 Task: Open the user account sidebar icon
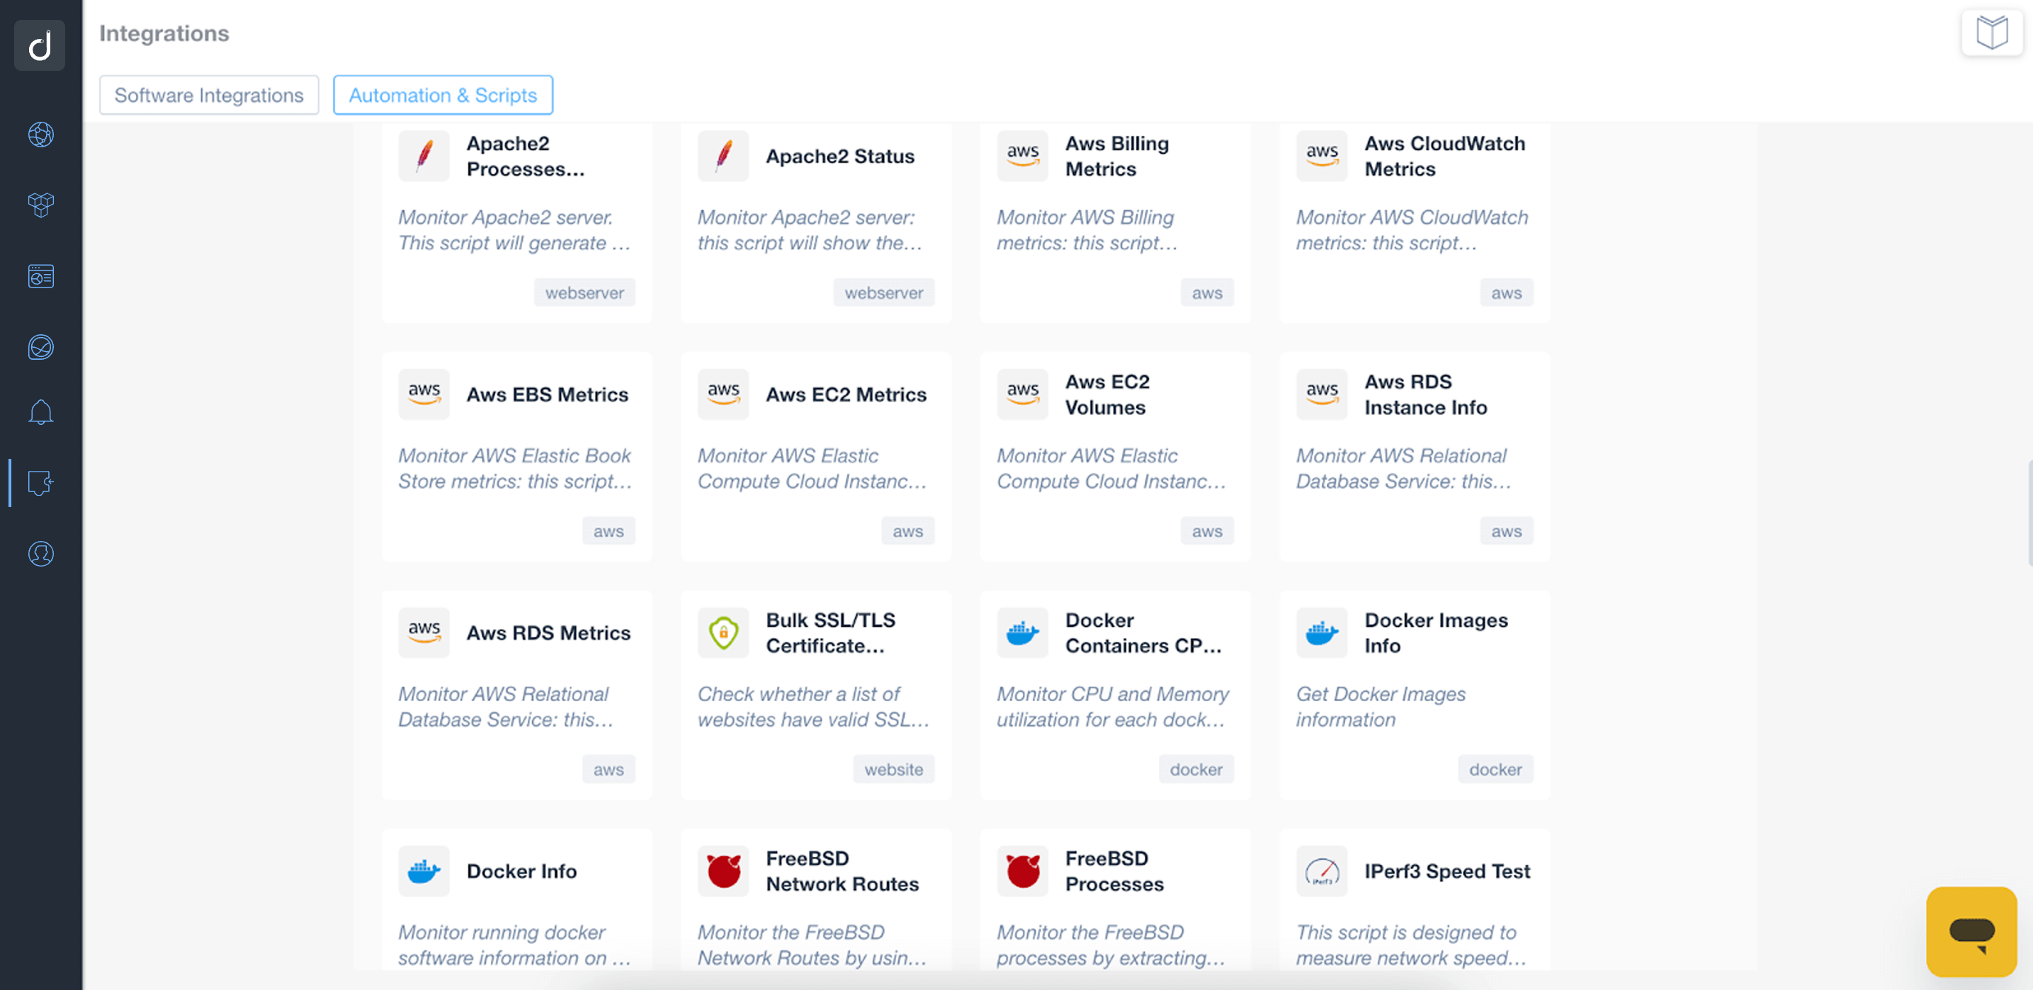(x=41, y=554)
